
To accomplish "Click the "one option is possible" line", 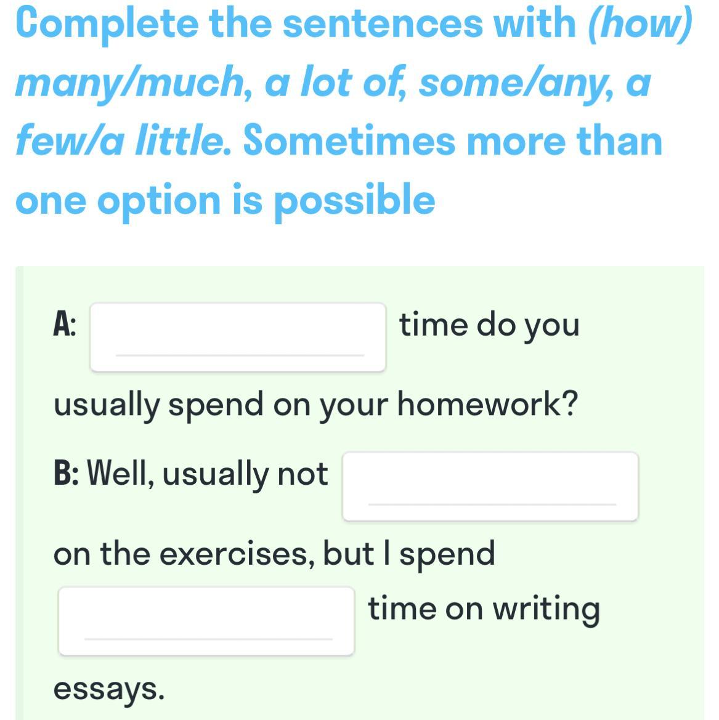I will point(225,200).
